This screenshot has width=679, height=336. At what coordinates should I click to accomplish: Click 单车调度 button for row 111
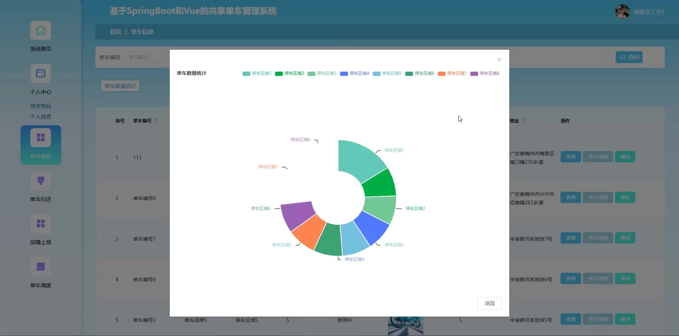click(598, 157)
